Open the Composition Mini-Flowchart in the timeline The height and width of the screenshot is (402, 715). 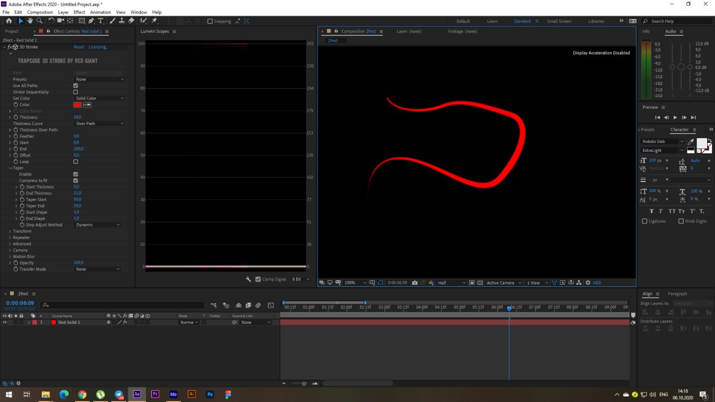coord(213,305)
